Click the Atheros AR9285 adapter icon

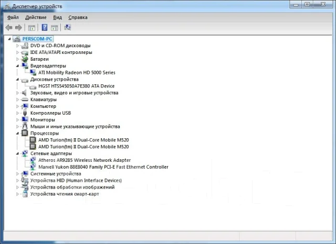tap(33, 160)
